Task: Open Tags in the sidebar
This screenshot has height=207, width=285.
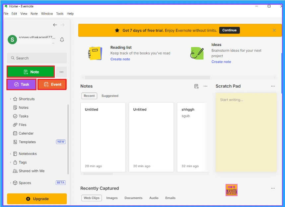Action: 23,162
